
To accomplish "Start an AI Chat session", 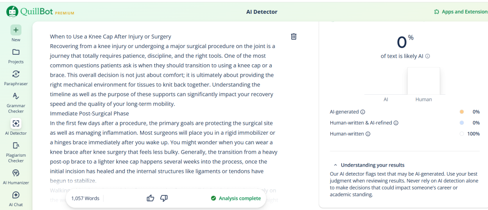I will [16, 195].
